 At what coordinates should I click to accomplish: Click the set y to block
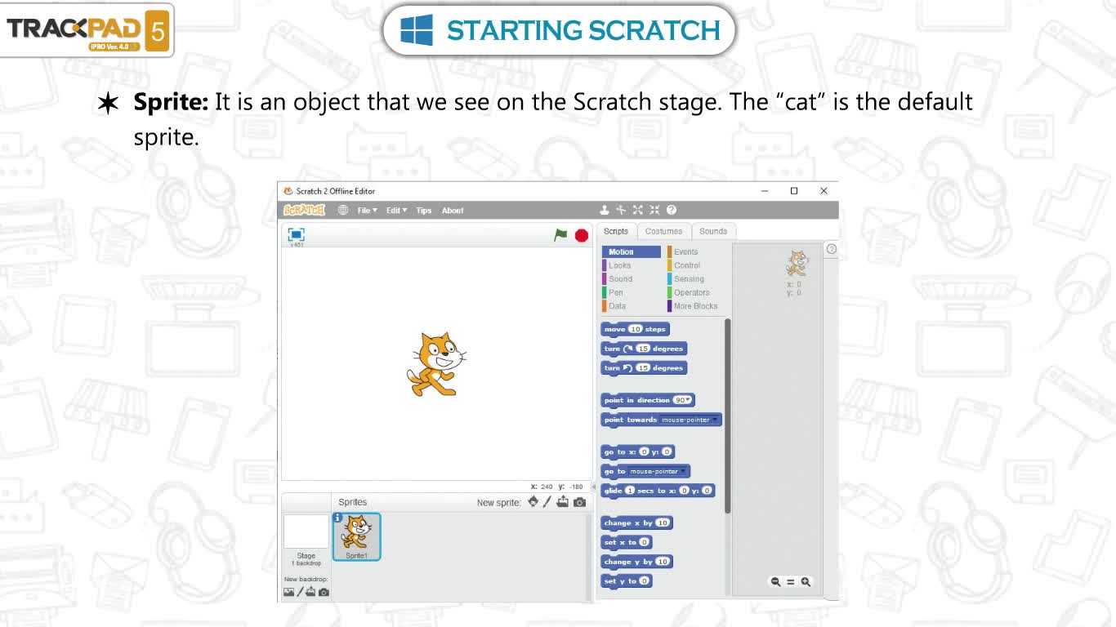(x=627, y=581)
